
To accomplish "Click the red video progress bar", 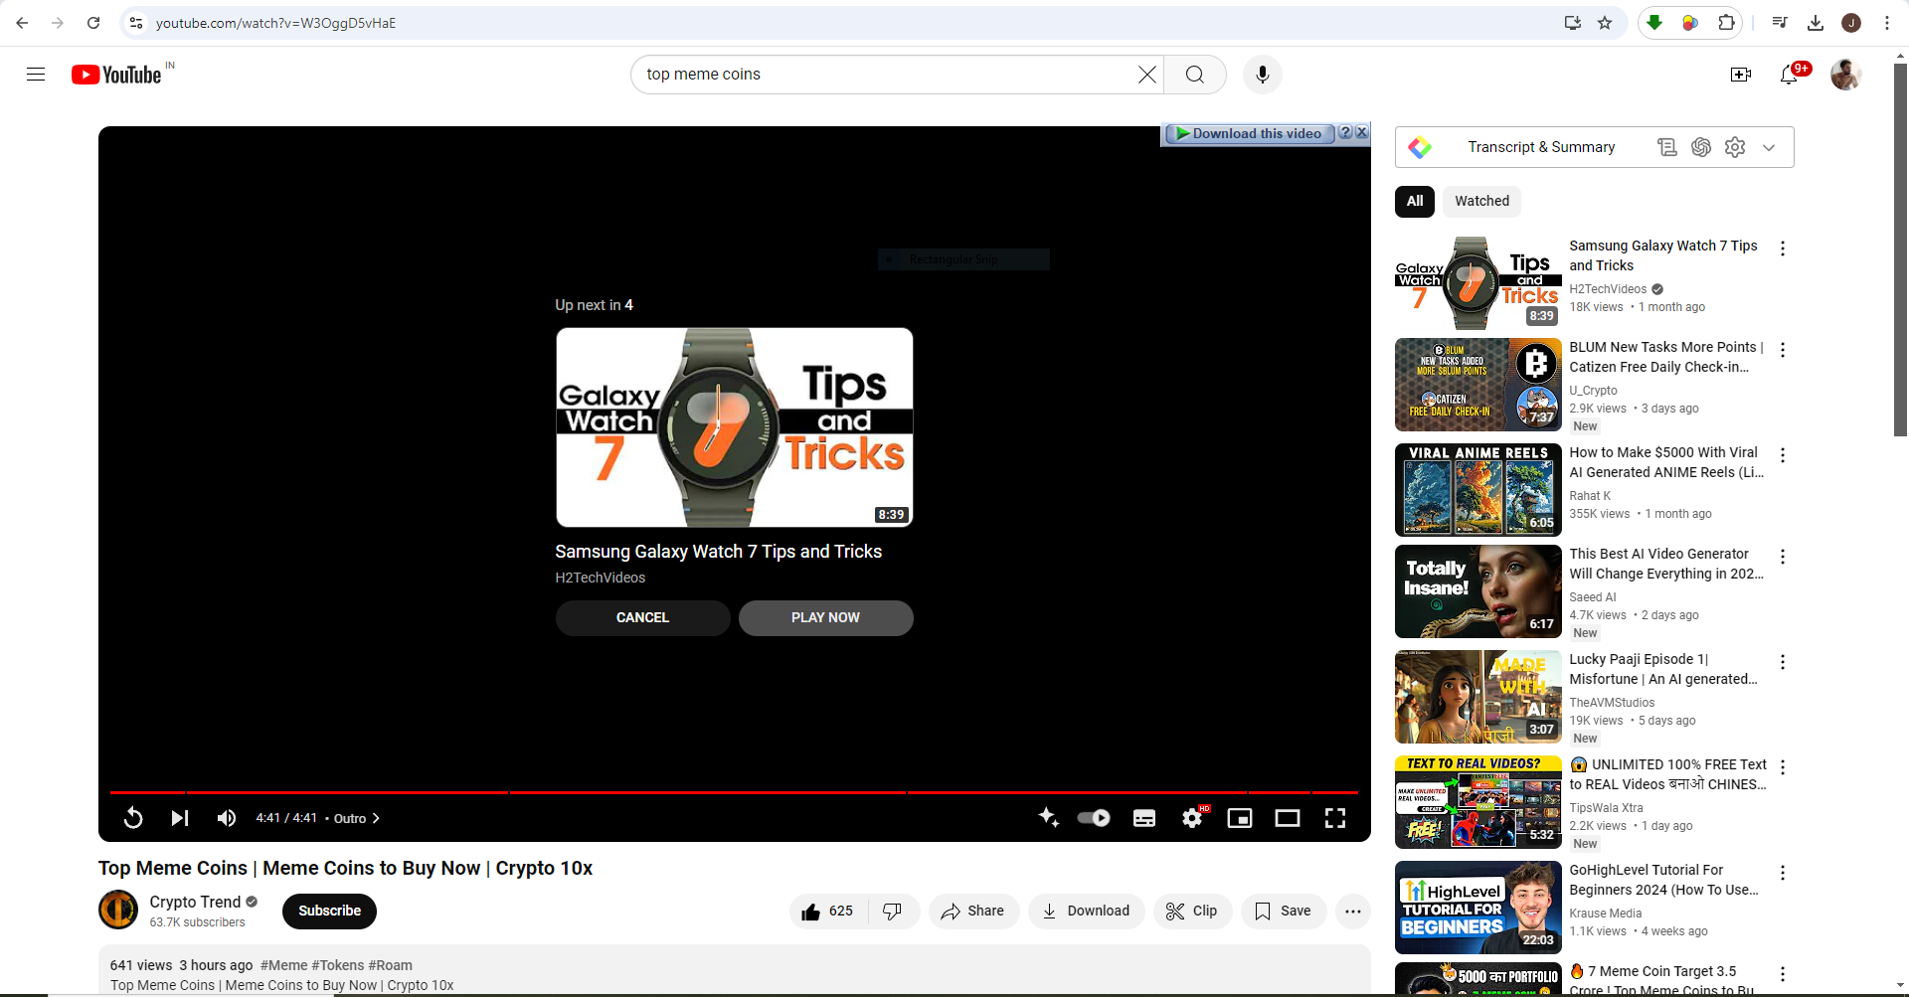I will [x=734, y=792].
